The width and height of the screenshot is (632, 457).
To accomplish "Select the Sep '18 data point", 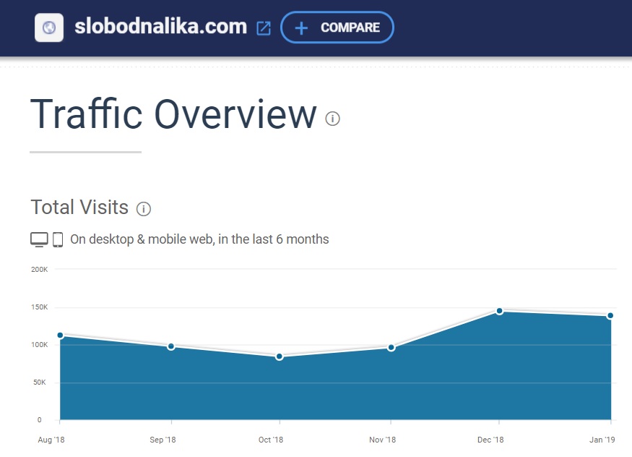I will pyautogui.click(x=171, y=346).
